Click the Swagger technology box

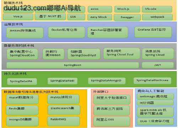point(127,17)
